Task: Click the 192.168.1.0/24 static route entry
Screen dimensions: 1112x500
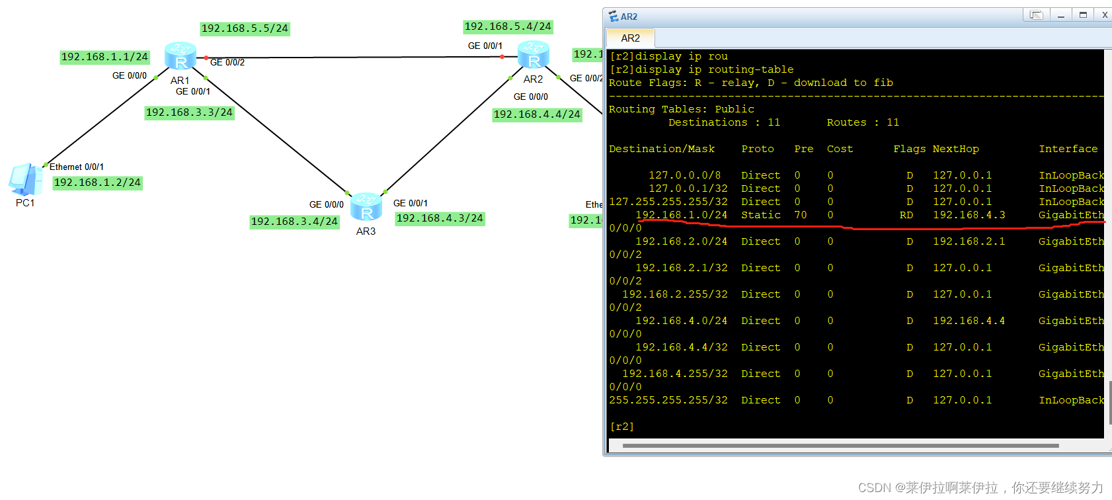Action: tap(856, 215)
